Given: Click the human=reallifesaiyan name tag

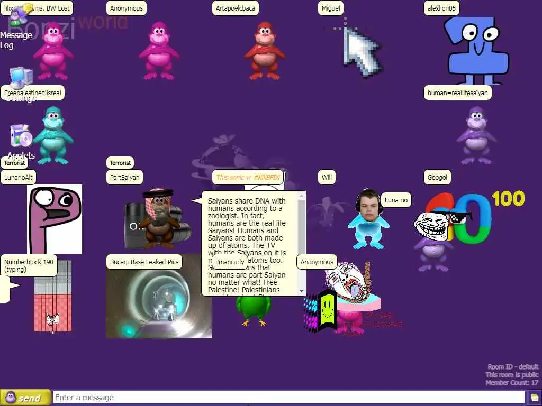Looking at the screenshot, I should pos(458,93).
